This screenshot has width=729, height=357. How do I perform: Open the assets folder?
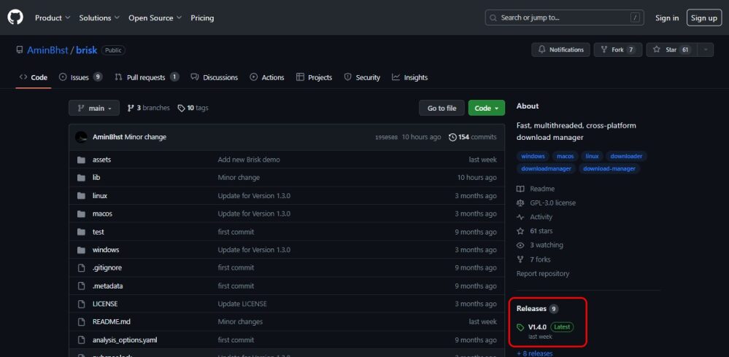click(x=102, y=160)
